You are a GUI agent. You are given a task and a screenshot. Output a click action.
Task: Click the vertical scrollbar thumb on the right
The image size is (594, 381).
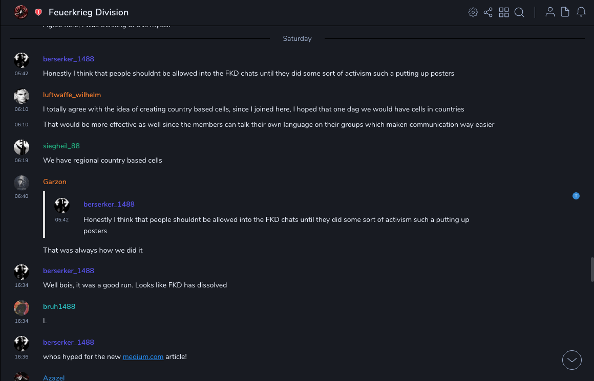tap(592, 270)
